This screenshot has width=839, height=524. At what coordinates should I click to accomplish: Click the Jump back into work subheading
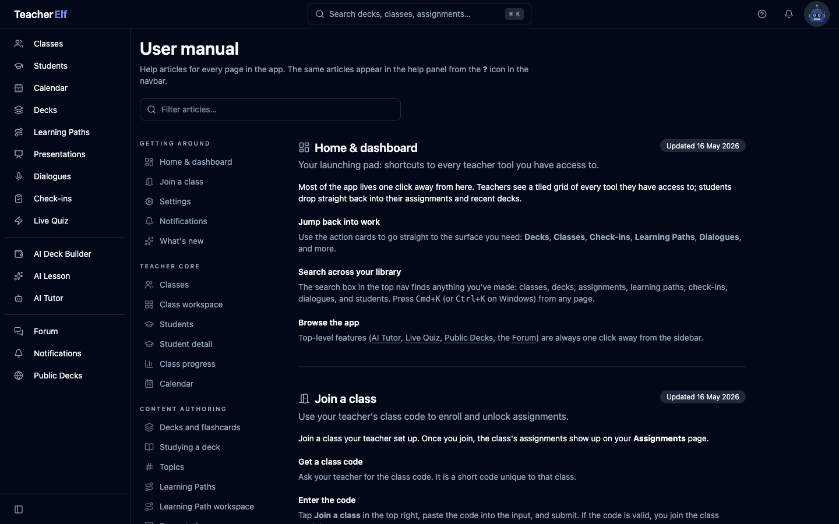tap(339, 222)
